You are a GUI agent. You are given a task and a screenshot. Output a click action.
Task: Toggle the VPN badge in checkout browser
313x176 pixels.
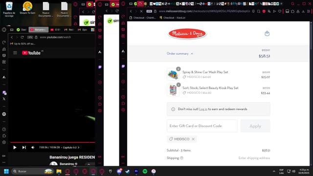(x=149, y=11)
